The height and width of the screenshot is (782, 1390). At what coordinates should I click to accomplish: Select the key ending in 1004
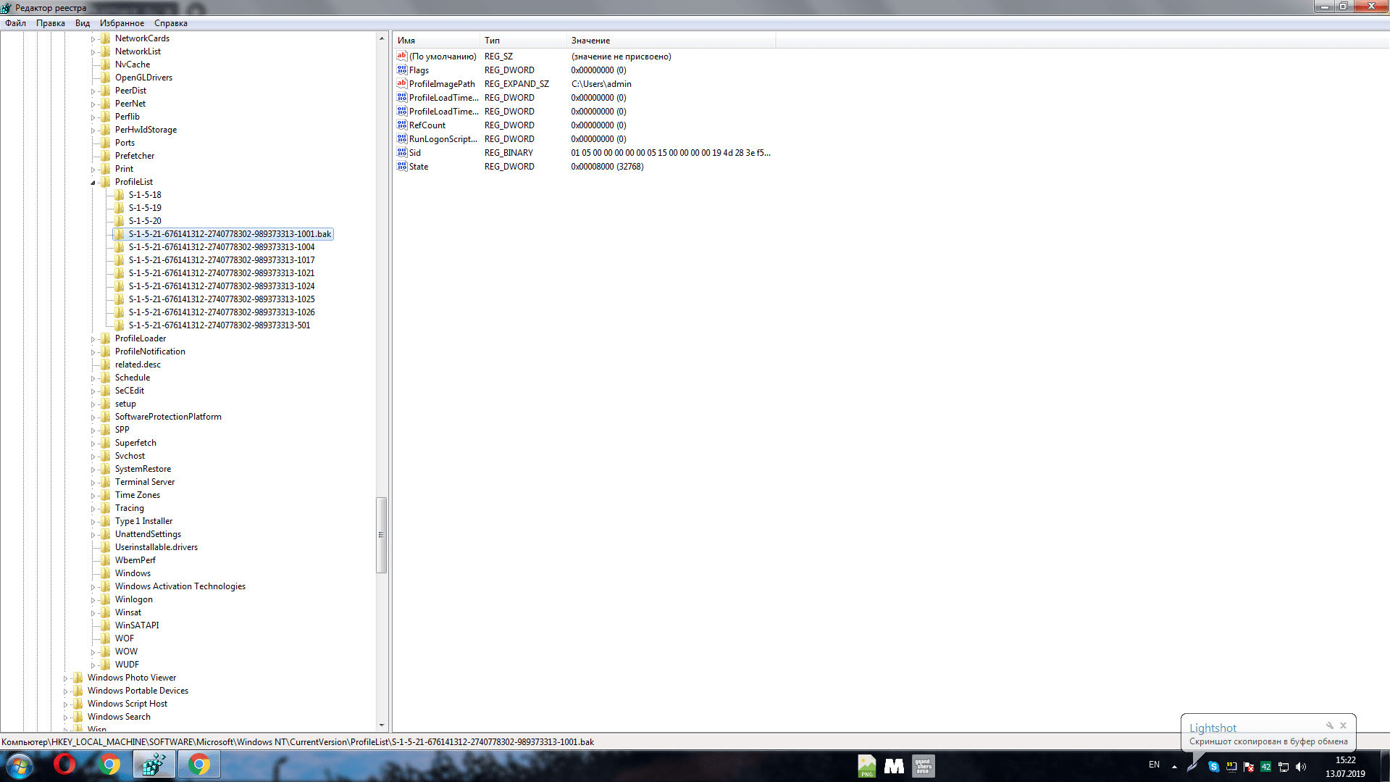tap(221, 247)
